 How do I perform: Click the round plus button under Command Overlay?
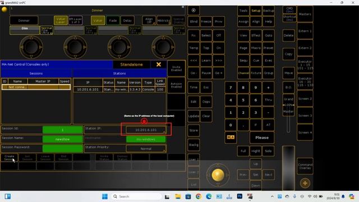305,183
